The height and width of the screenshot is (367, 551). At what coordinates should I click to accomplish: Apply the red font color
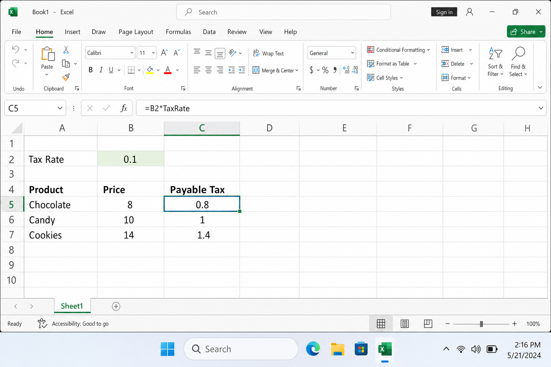point(168,70)
